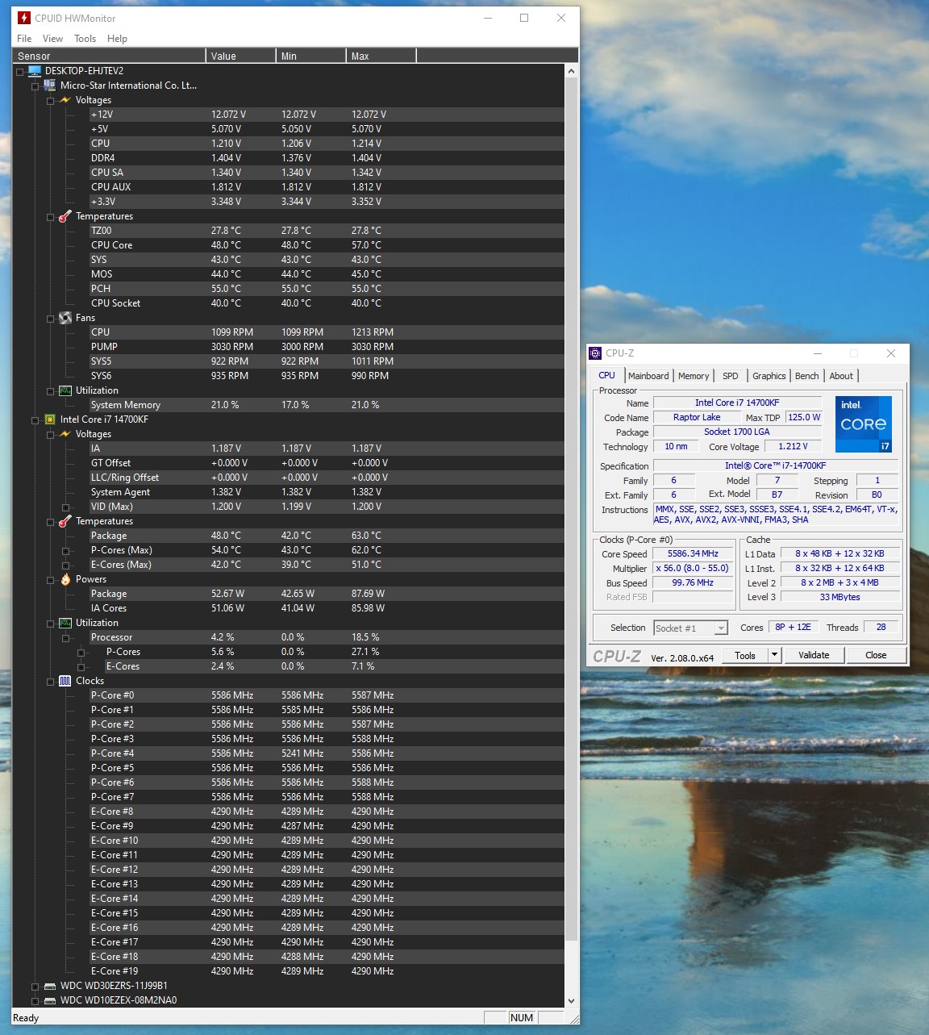The height and width of the screenshot is (1035, 929).
Task: Switch to the Graphics tab in CPU-Z
Action: click(x=769, y=376)
